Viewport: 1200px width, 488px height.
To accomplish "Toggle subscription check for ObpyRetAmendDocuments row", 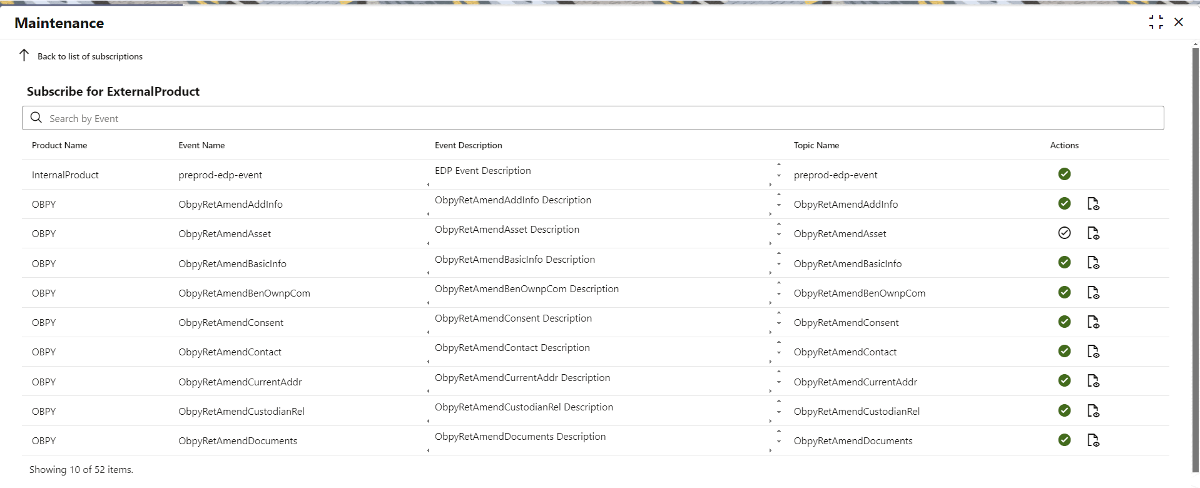I will [1064, 440].
